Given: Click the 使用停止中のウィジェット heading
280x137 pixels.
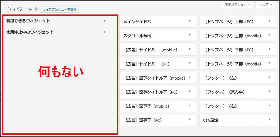Looking at the screenshot, I should point(30,32).
